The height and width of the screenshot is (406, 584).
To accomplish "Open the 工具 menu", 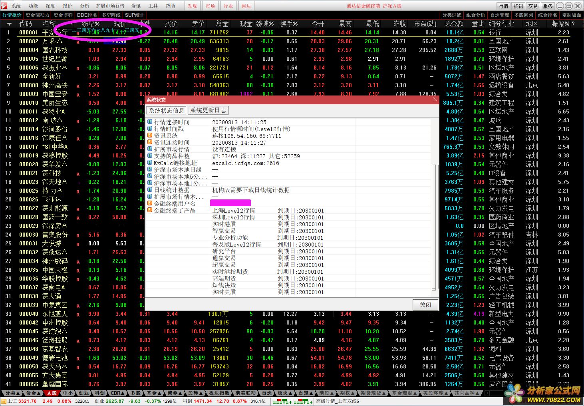I will point(153,6).
